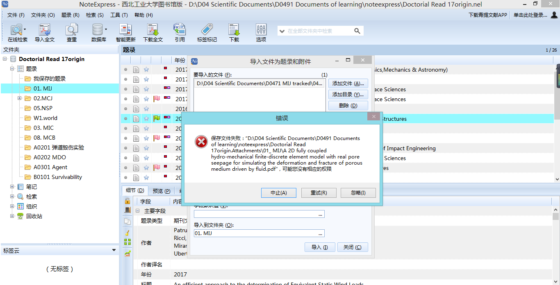Click the 单击此处登录 login link
560x285 pixels.
point(531,15)
